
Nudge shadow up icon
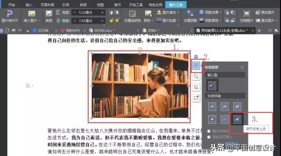227,12
